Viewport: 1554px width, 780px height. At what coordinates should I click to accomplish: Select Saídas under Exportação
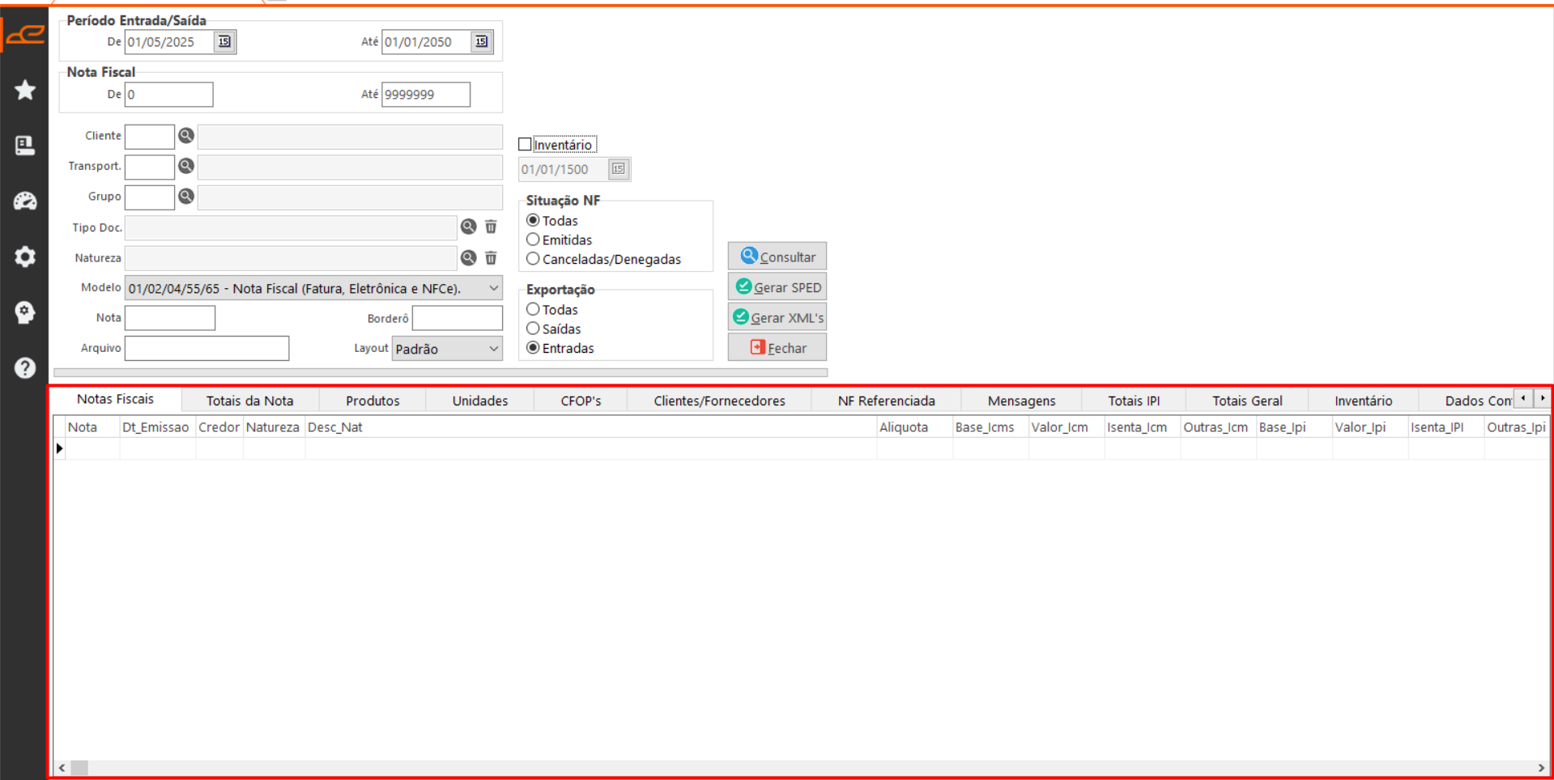[x=533, y=329]
